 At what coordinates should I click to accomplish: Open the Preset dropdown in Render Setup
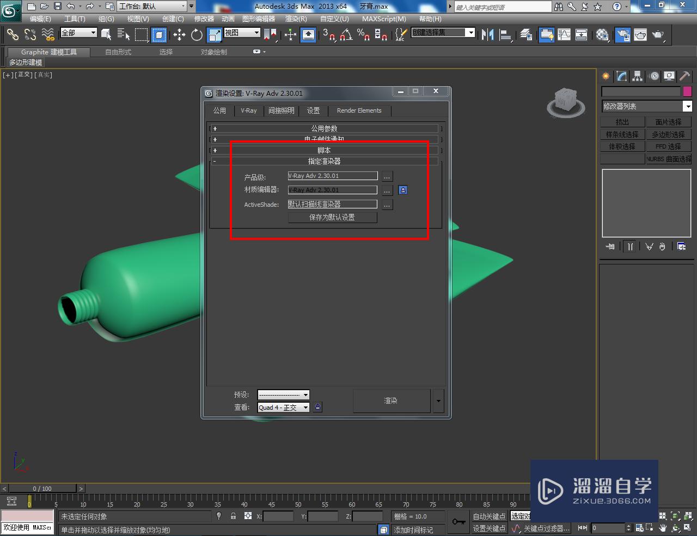283,395
